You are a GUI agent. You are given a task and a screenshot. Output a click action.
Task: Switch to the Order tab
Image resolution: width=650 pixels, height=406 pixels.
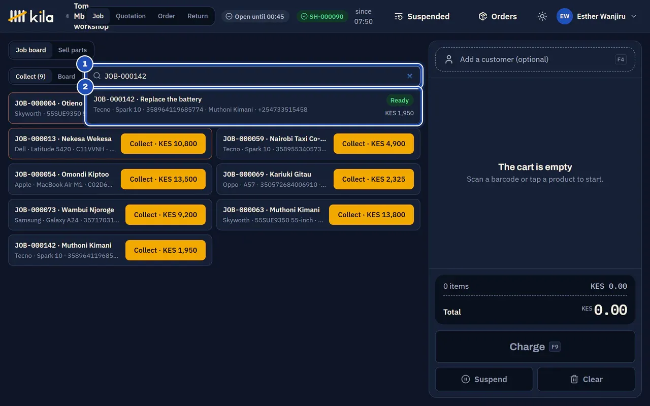pos(167,16)
